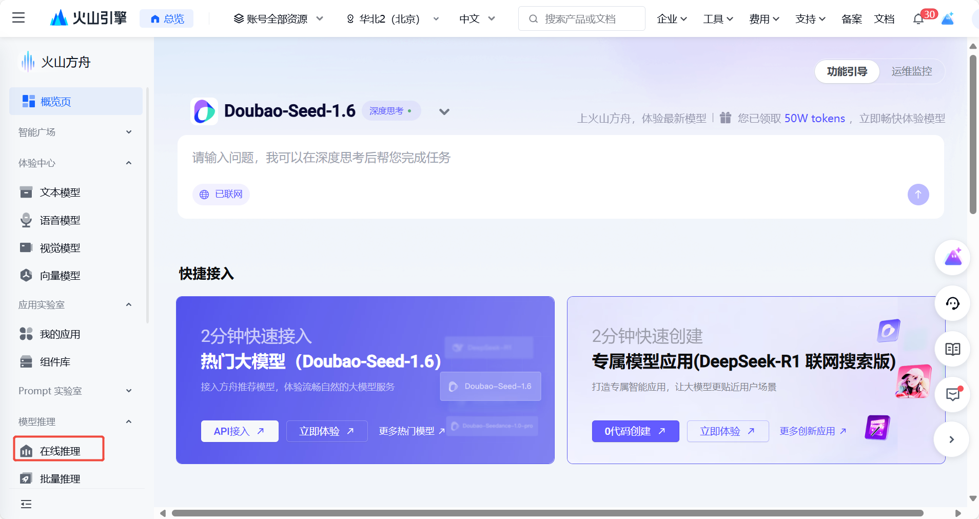Click the 0代码创建 button
Image resolution: width=979 pixels, height=519 pixels.
[635, 431]
